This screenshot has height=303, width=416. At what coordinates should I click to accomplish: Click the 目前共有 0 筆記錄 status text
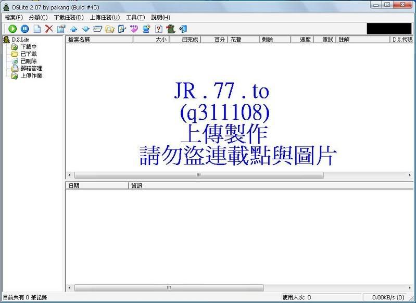point(25,297)
